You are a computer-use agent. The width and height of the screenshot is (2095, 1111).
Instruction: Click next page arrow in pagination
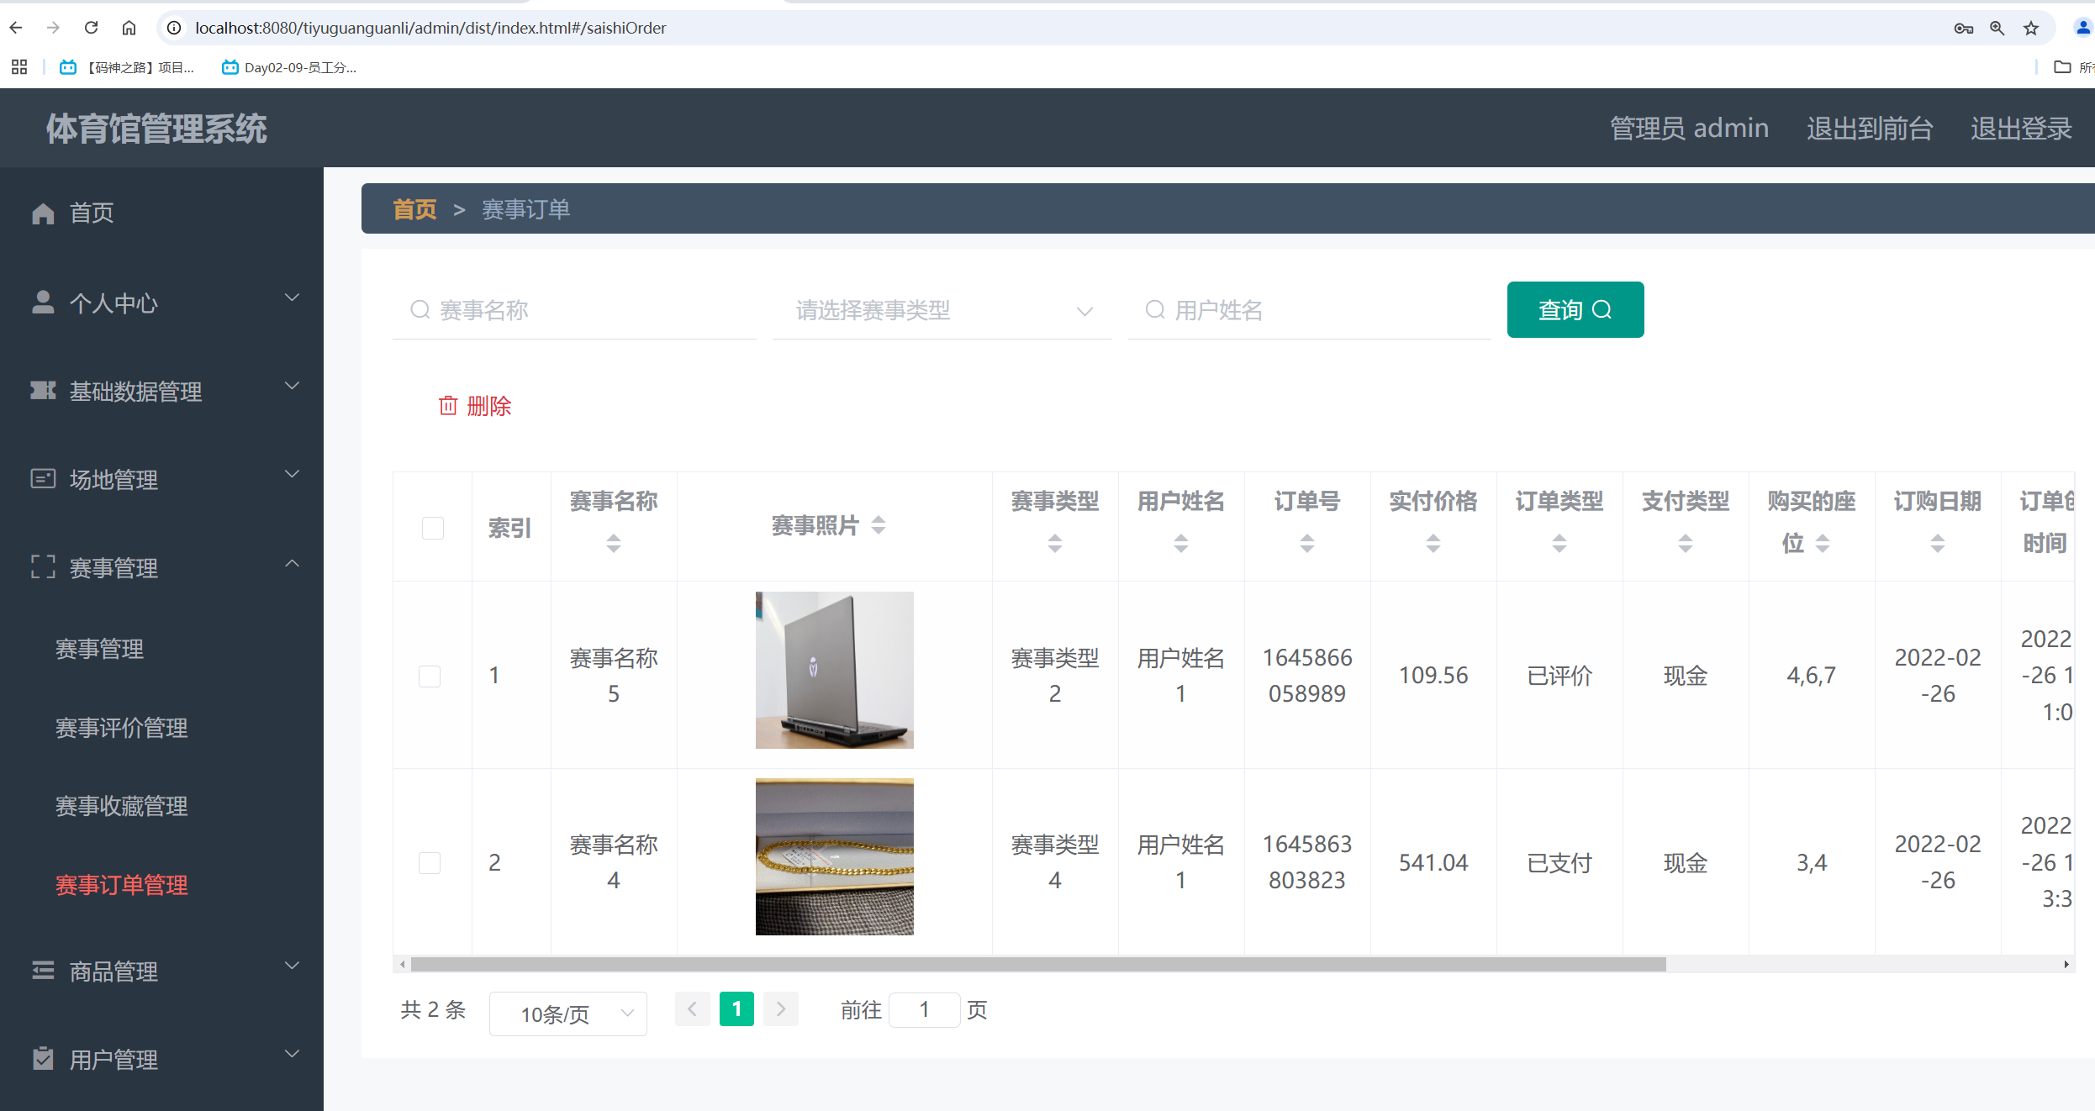pos(781,1008)
